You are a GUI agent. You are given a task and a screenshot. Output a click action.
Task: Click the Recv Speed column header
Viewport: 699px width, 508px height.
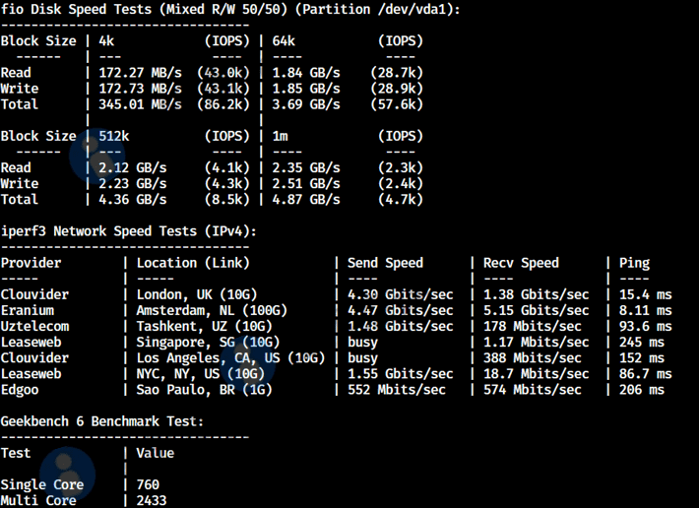(x=521, y=263)
